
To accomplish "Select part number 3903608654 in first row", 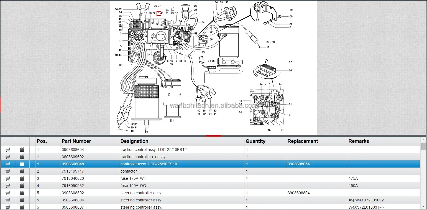I will (x=73, y=150).
